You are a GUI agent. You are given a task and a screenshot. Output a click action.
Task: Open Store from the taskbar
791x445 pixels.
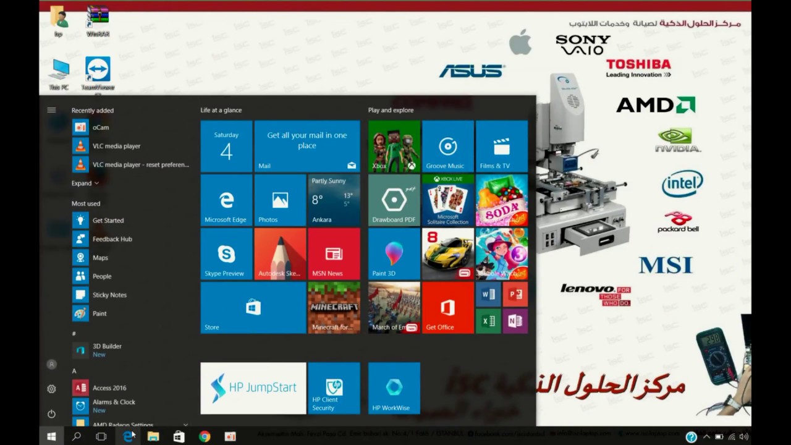pyautogui.click(x=179, y=436)
